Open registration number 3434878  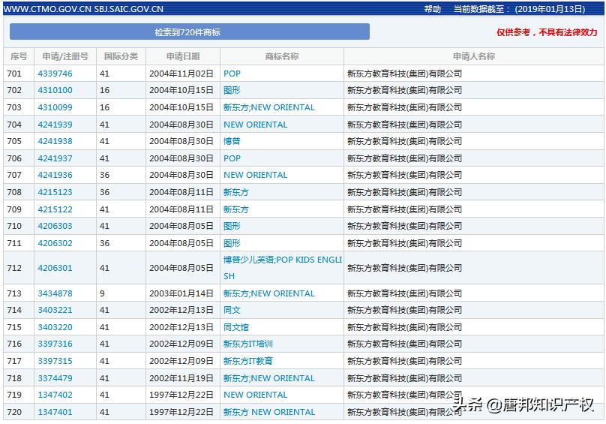pyautogui.click(x=55, y=293)
